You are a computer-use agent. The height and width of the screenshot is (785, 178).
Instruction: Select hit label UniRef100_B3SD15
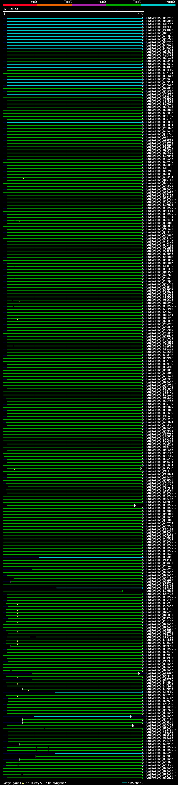click(160, 256)
